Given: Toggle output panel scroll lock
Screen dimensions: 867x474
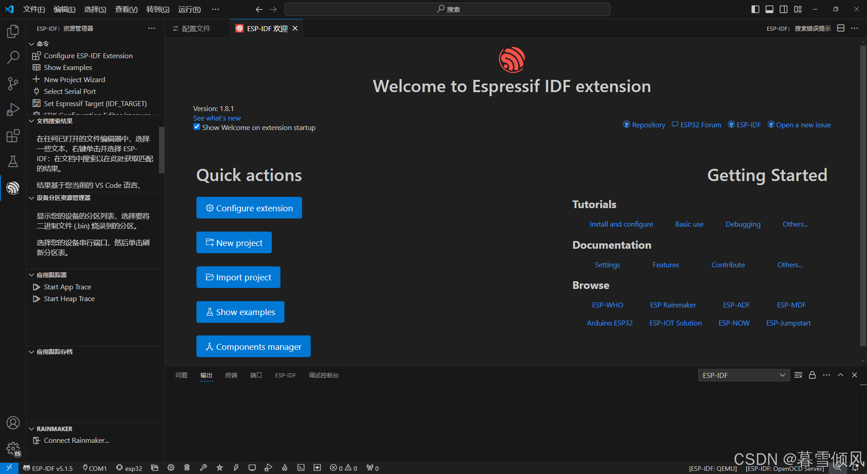Looking at the screenshot, I should pyautogui.click(x=812, y=375).
